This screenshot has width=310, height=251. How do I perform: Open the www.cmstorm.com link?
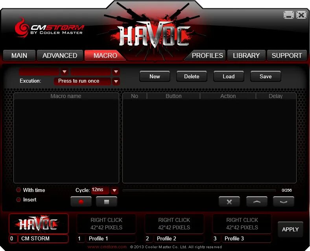click(x=107, y=247)
